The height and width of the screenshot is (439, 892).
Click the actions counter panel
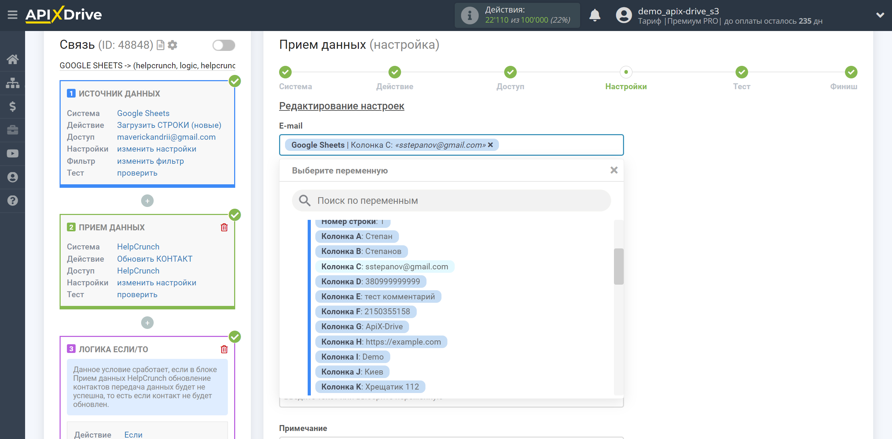coord(517,15)
